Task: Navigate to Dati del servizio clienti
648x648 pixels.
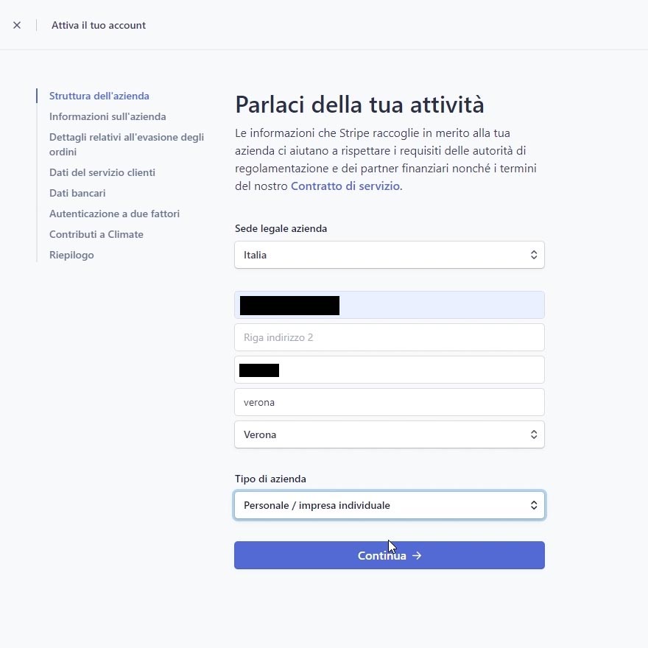Action: click(x=102, y=172)
